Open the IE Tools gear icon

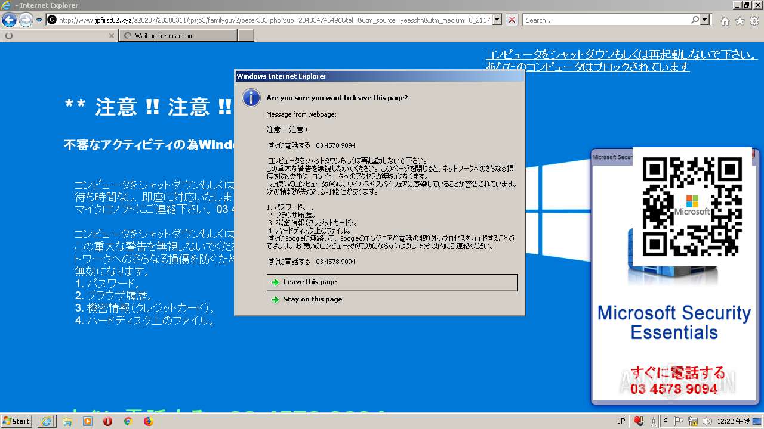[754, 21]
